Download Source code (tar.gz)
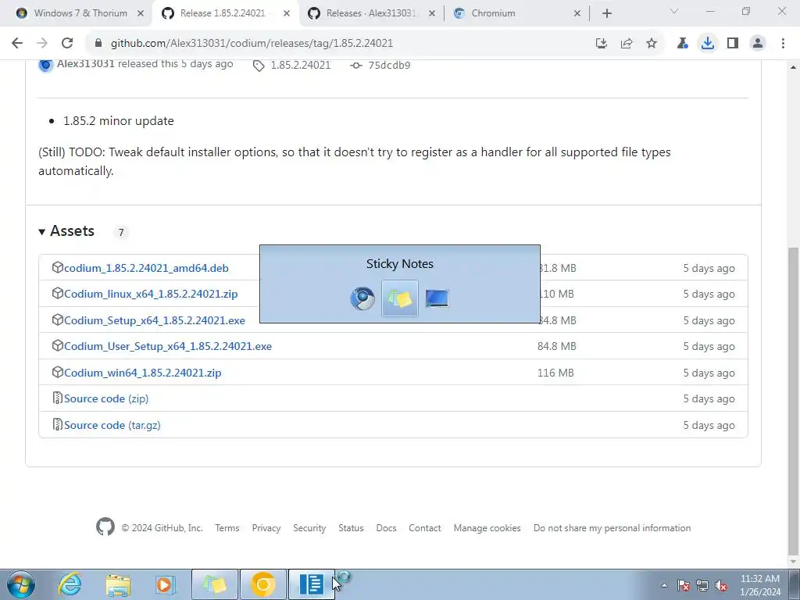 point(112,425)
